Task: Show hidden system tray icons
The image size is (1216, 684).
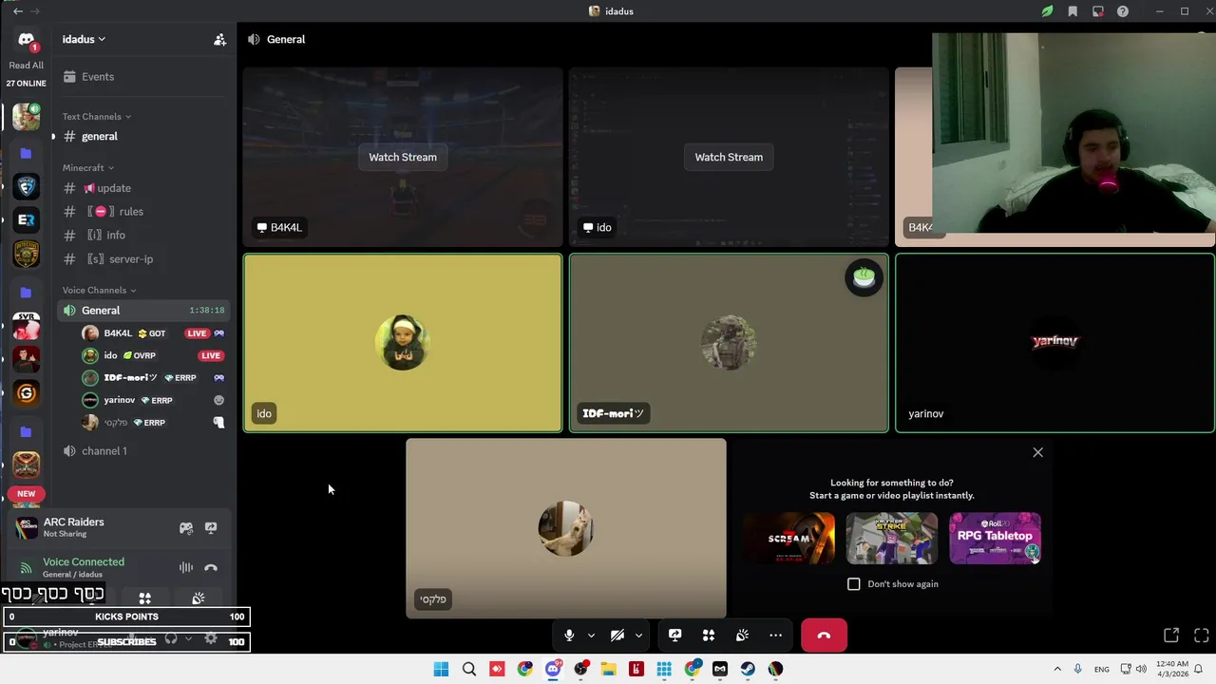Action: click(1057, 669)
